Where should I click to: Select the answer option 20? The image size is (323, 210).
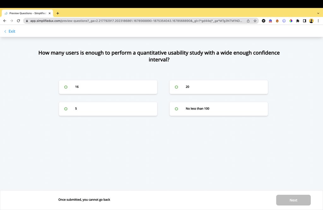click(x=219, y=87)
